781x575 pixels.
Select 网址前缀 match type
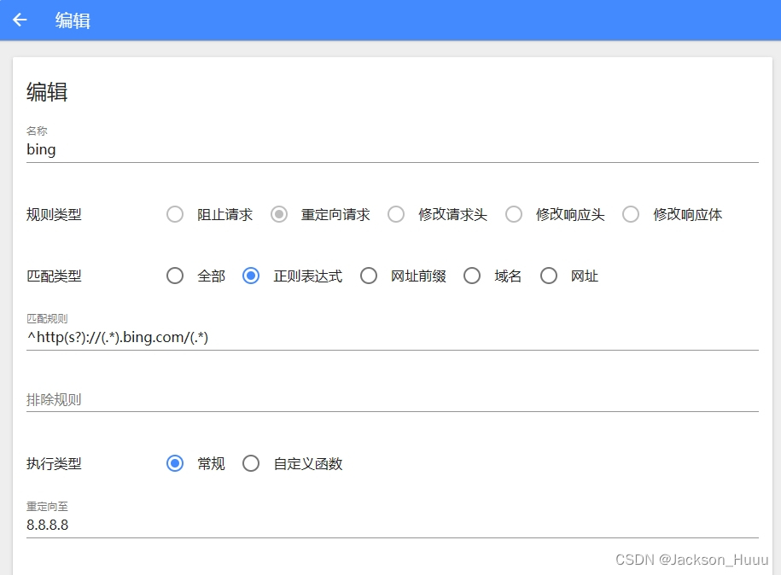click(369, 276)
